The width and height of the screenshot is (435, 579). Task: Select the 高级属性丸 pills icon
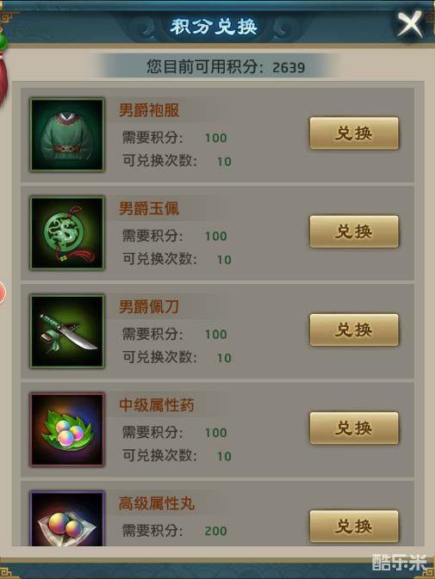click(67, 519)
